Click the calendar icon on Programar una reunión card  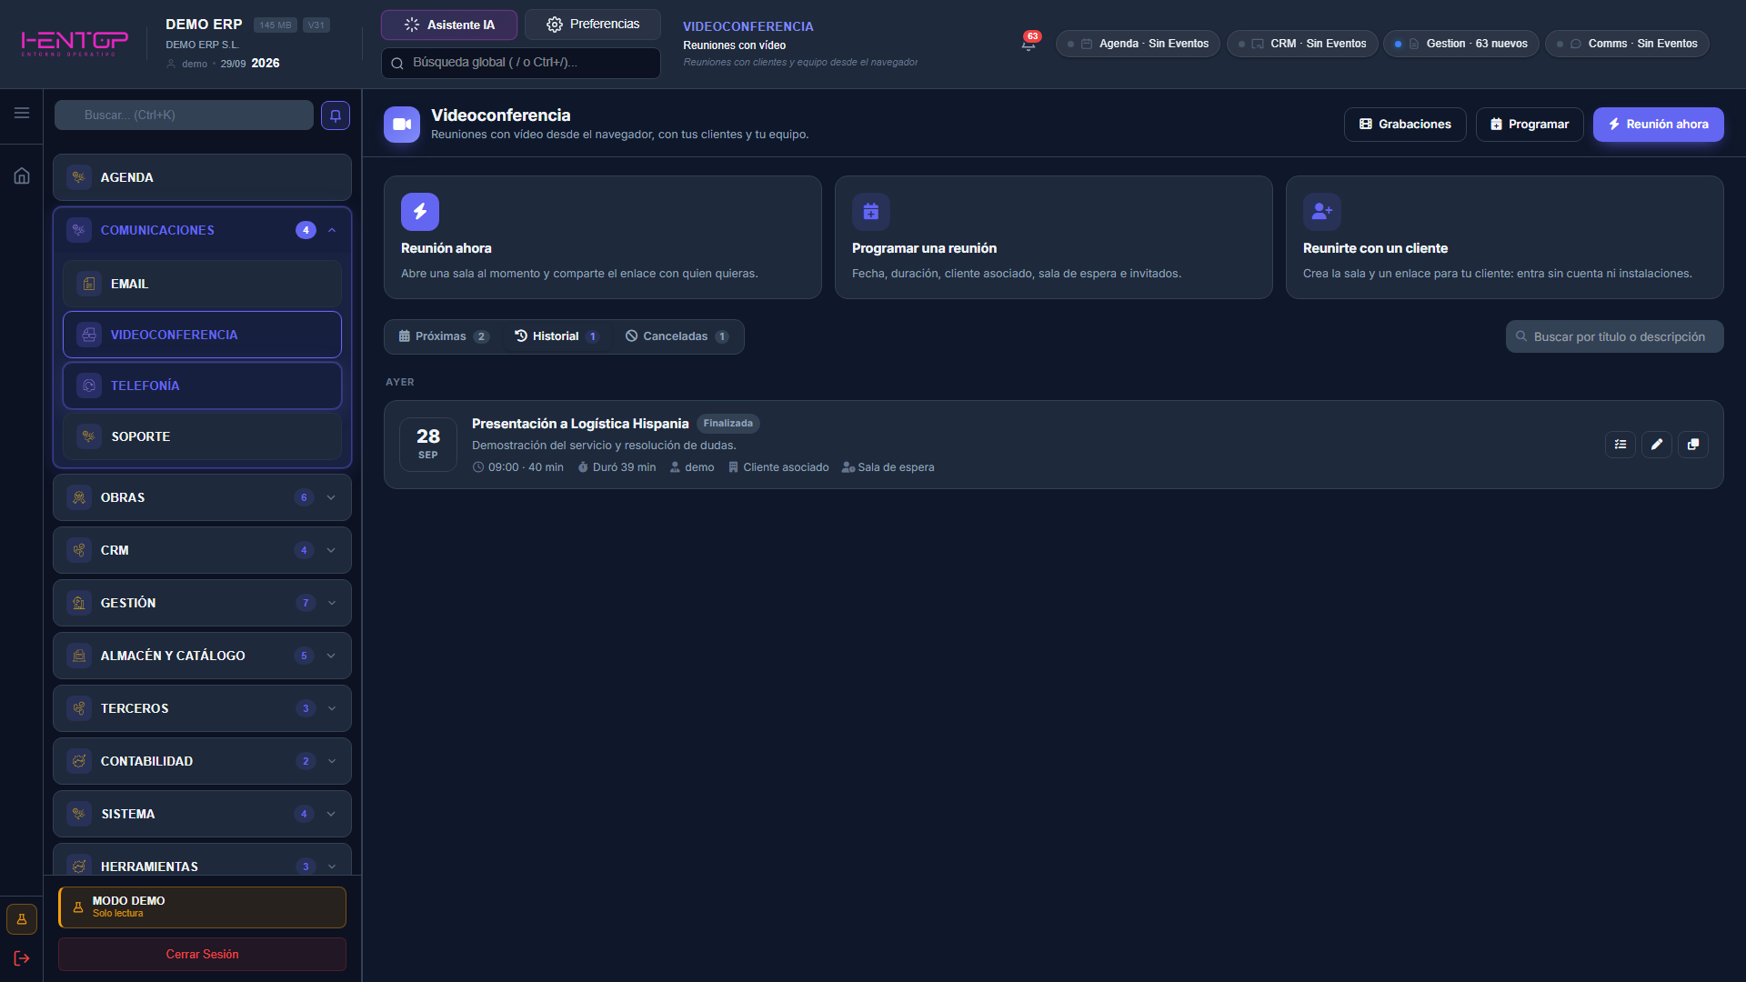[x=871, y=212]
